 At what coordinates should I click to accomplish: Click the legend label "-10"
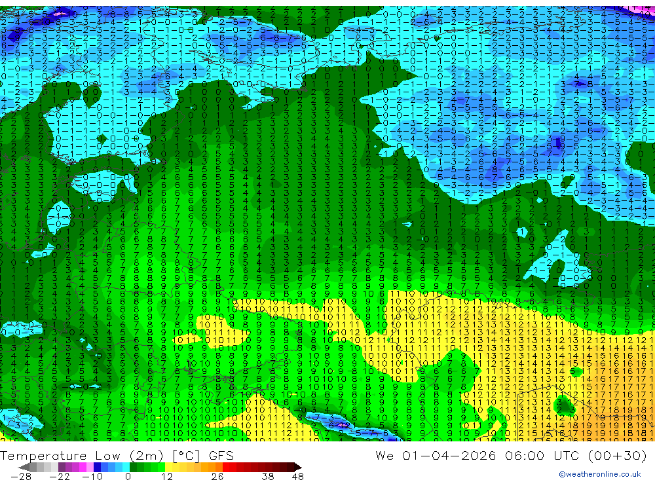(92, 476)
